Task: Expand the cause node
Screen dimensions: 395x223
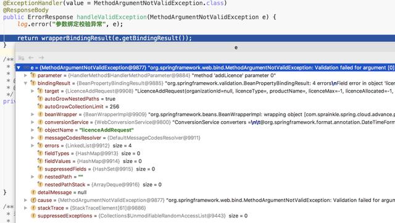Action: point(25,200)
